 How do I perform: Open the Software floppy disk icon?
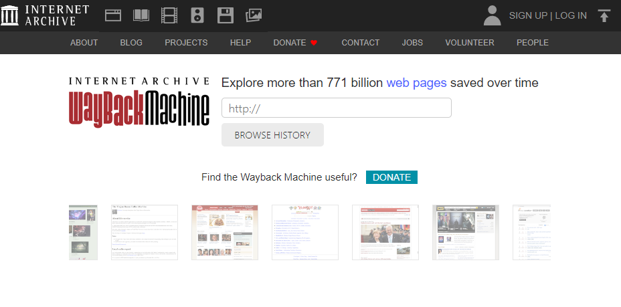(x=226, y=15)
